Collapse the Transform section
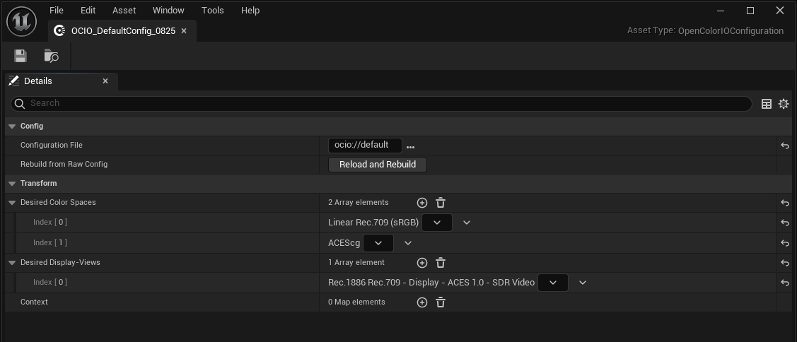 click(x=12, y=184)
